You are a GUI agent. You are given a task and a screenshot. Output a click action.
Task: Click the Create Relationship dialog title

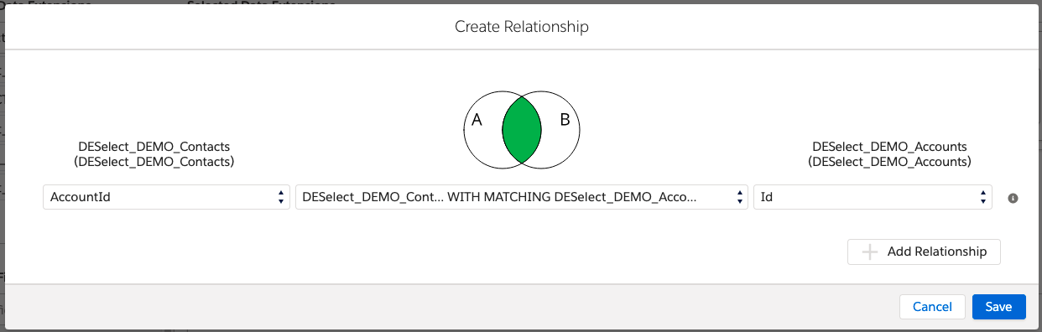point(522,27)
